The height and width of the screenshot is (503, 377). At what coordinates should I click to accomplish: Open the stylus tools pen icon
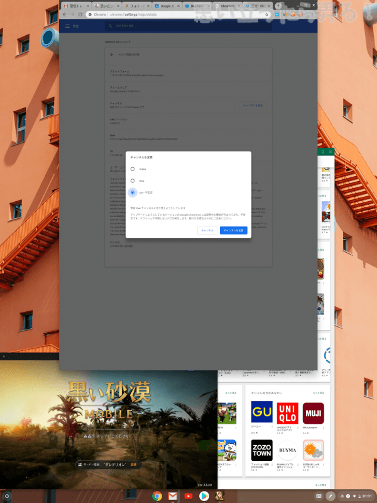pyautogui.click(x=331, y=496)
